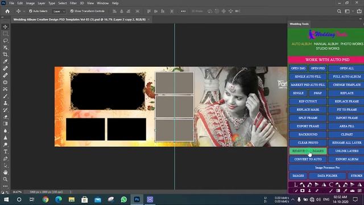Select the Move tool in the toolbar
Screen dimensions: 364x205
(x=5, y=27)
